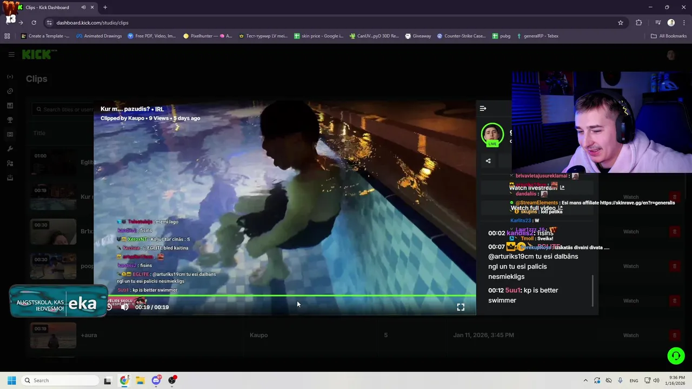The image size is (692, 389).
Task: Click the clips search field
Action: coord(63,109)
